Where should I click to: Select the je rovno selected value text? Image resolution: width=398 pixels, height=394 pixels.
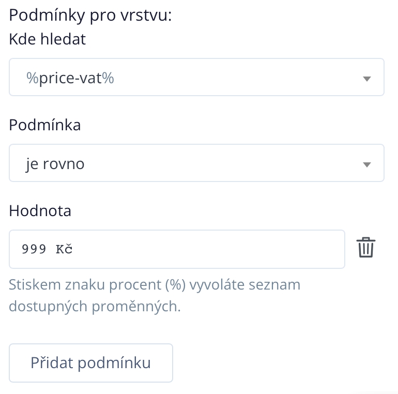[x=55, y=164]
